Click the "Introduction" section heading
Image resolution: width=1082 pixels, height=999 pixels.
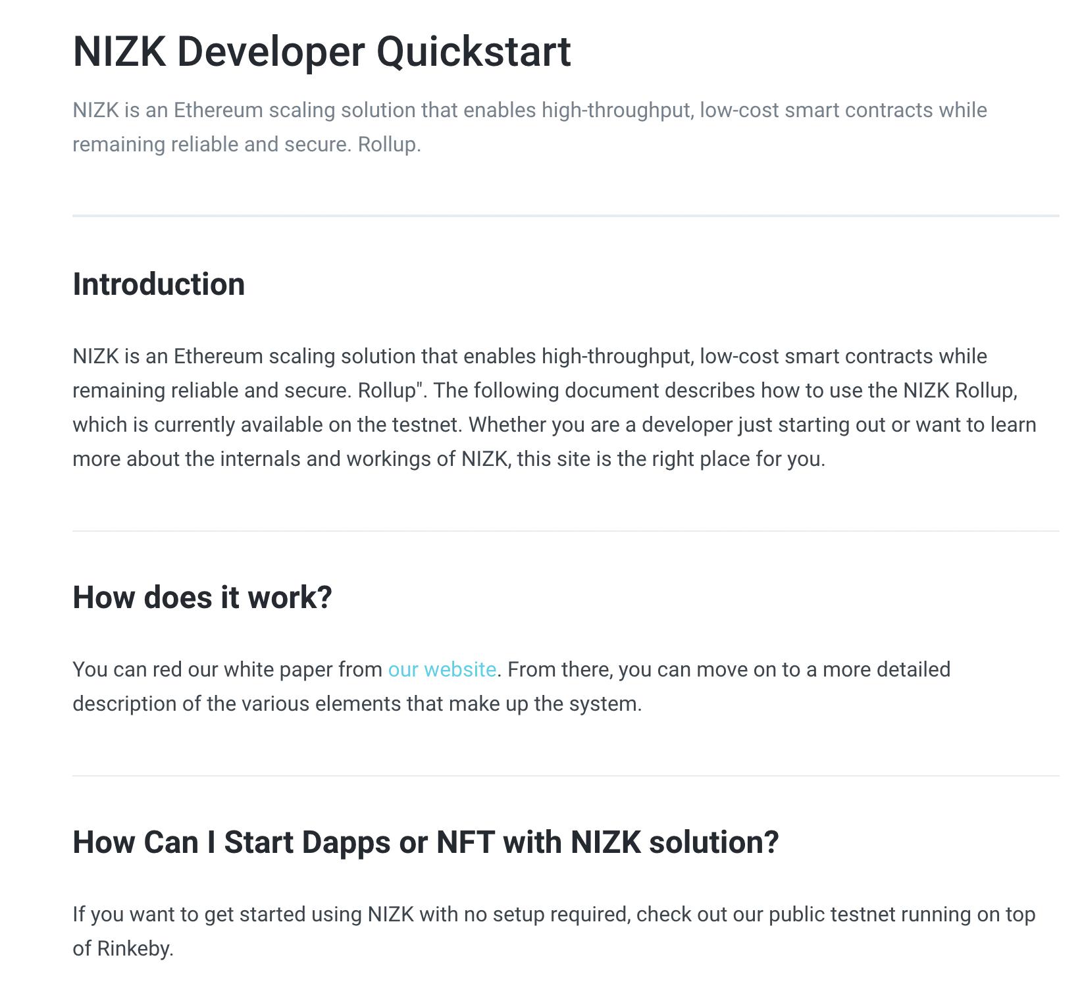(159, 284)
